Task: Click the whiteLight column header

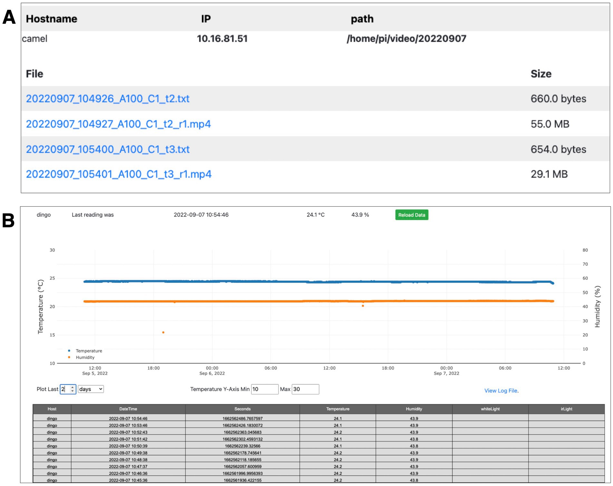Action: point(490,409)
